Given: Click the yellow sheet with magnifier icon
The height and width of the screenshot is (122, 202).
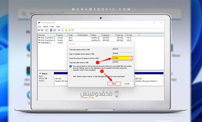Looking at the screenshot, I should tap(69, 30).
